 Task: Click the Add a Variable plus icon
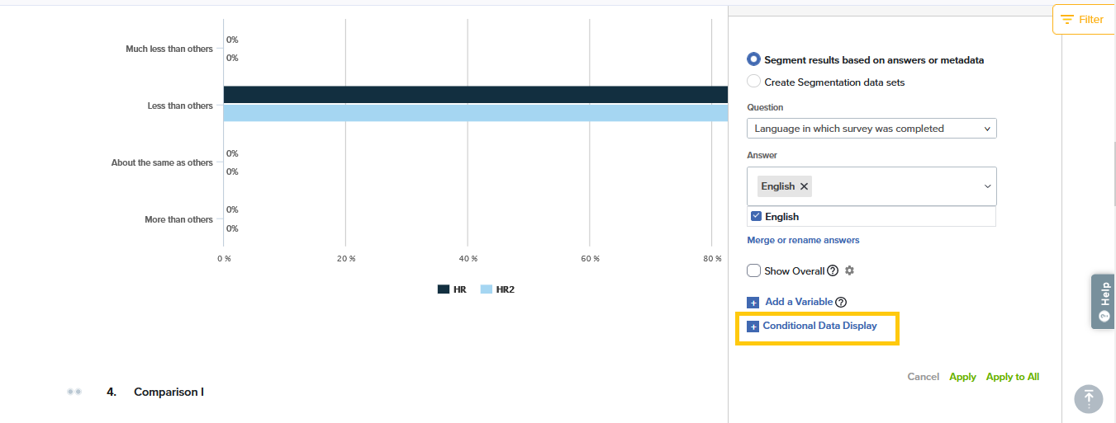point(753,303)
